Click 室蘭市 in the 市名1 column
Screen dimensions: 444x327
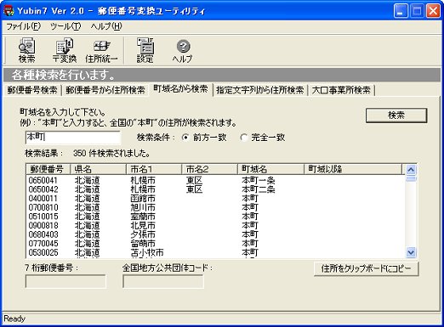143,217
